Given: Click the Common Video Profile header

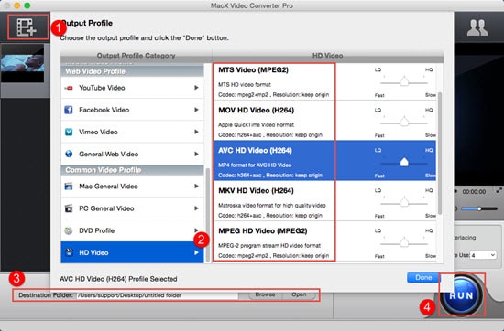Looking at the screenshot, I should point(132,170).
